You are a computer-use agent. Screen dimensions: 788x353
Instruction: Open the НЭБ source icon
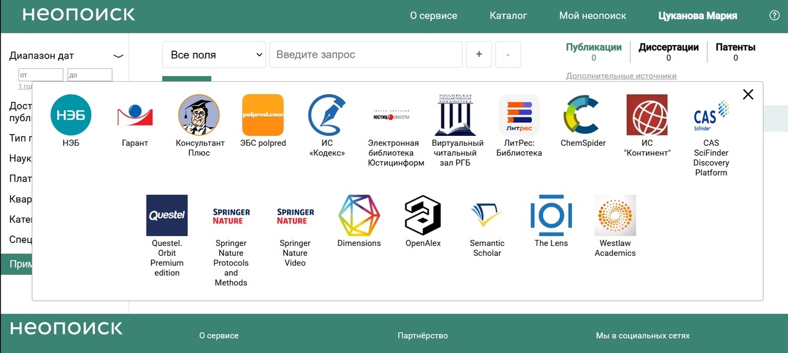[x=71, y=115]
